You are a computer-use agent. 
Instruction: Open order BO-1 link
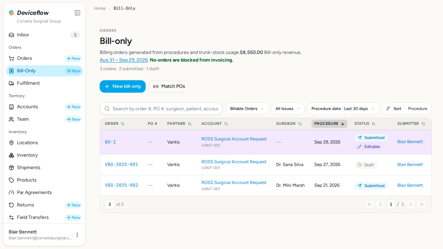(x=110, y=142)
